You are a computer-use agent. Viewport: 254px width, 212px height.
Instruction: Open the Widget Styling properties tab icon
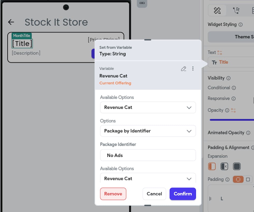(x=217, y=10)
